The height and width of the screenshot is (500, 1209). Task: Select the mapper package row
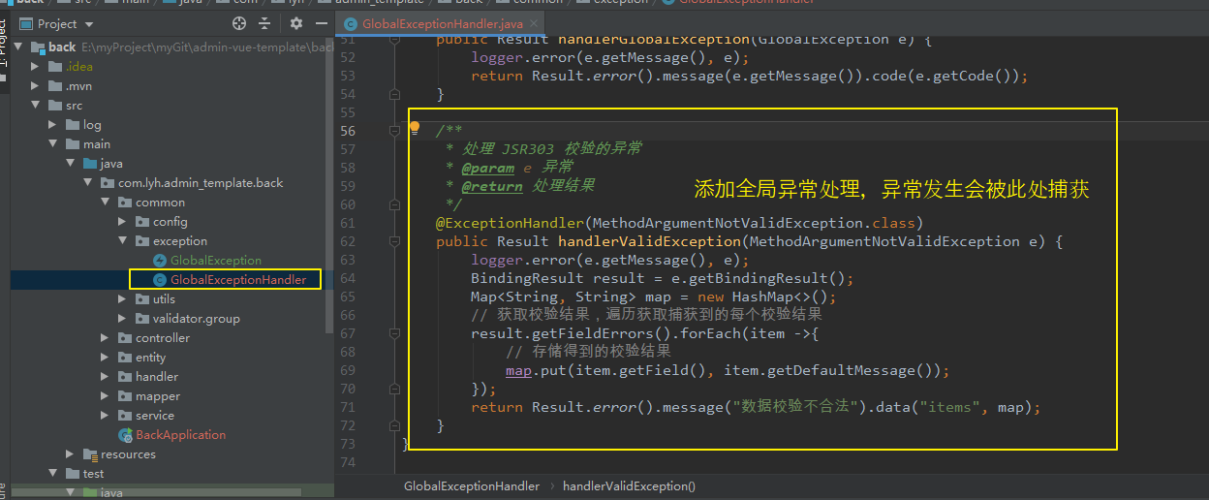pyautogui.click(x=158, y=395)
